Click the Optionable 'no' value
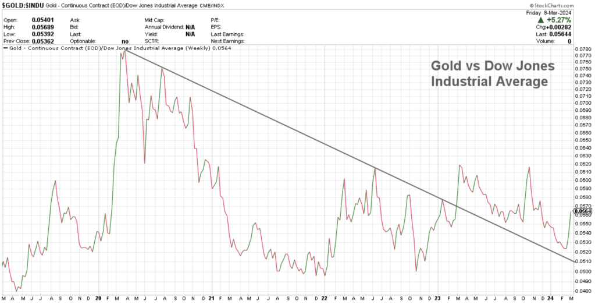Viewport: 595px width, 304px height. (x=125, y=41)
